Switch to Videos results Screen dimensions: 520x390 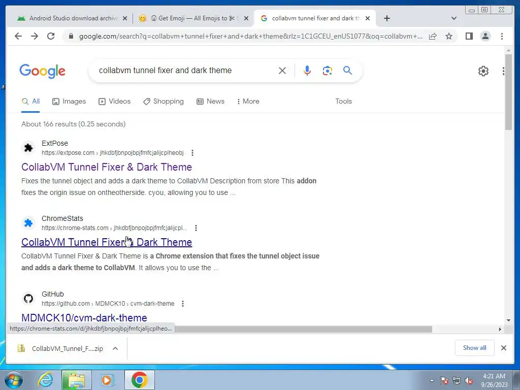114,102
